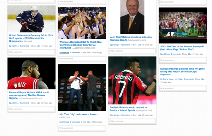The width and height of the screenshot is (212, 136).
Task: Like the Women's Basketball post
Action: (x=89, y=53)
